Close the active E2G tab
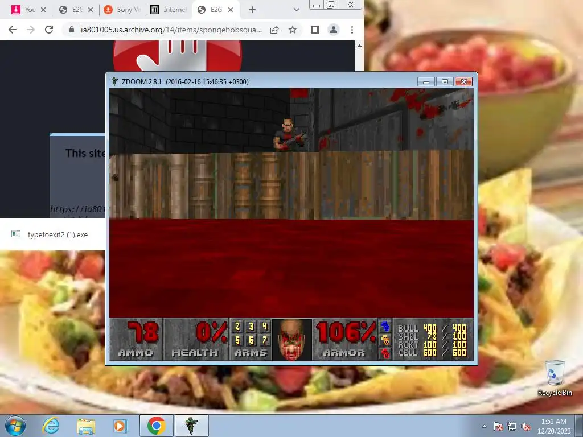The height and width of the screenshot is (437, 583). [231, 10]
